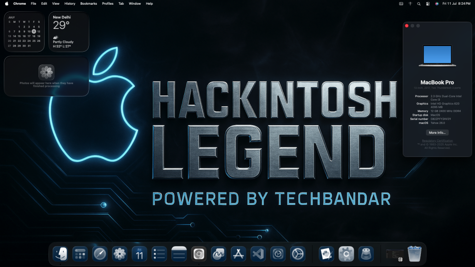Click the Photos flower icon in widget

pyautogui.click(x=47, y=72)
